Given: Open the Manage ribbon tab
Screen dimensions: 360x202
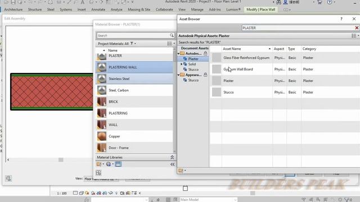Looking at the screenshot, I should pyautogui.click(x=197, y=10).
